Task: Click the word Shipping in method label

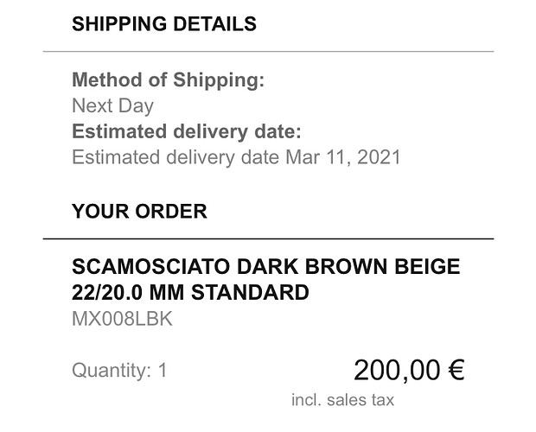Action: pos(219,80)
